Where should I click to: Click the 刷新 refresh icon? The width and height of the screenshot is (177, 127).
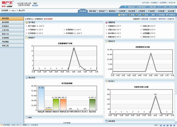(152, 14)
